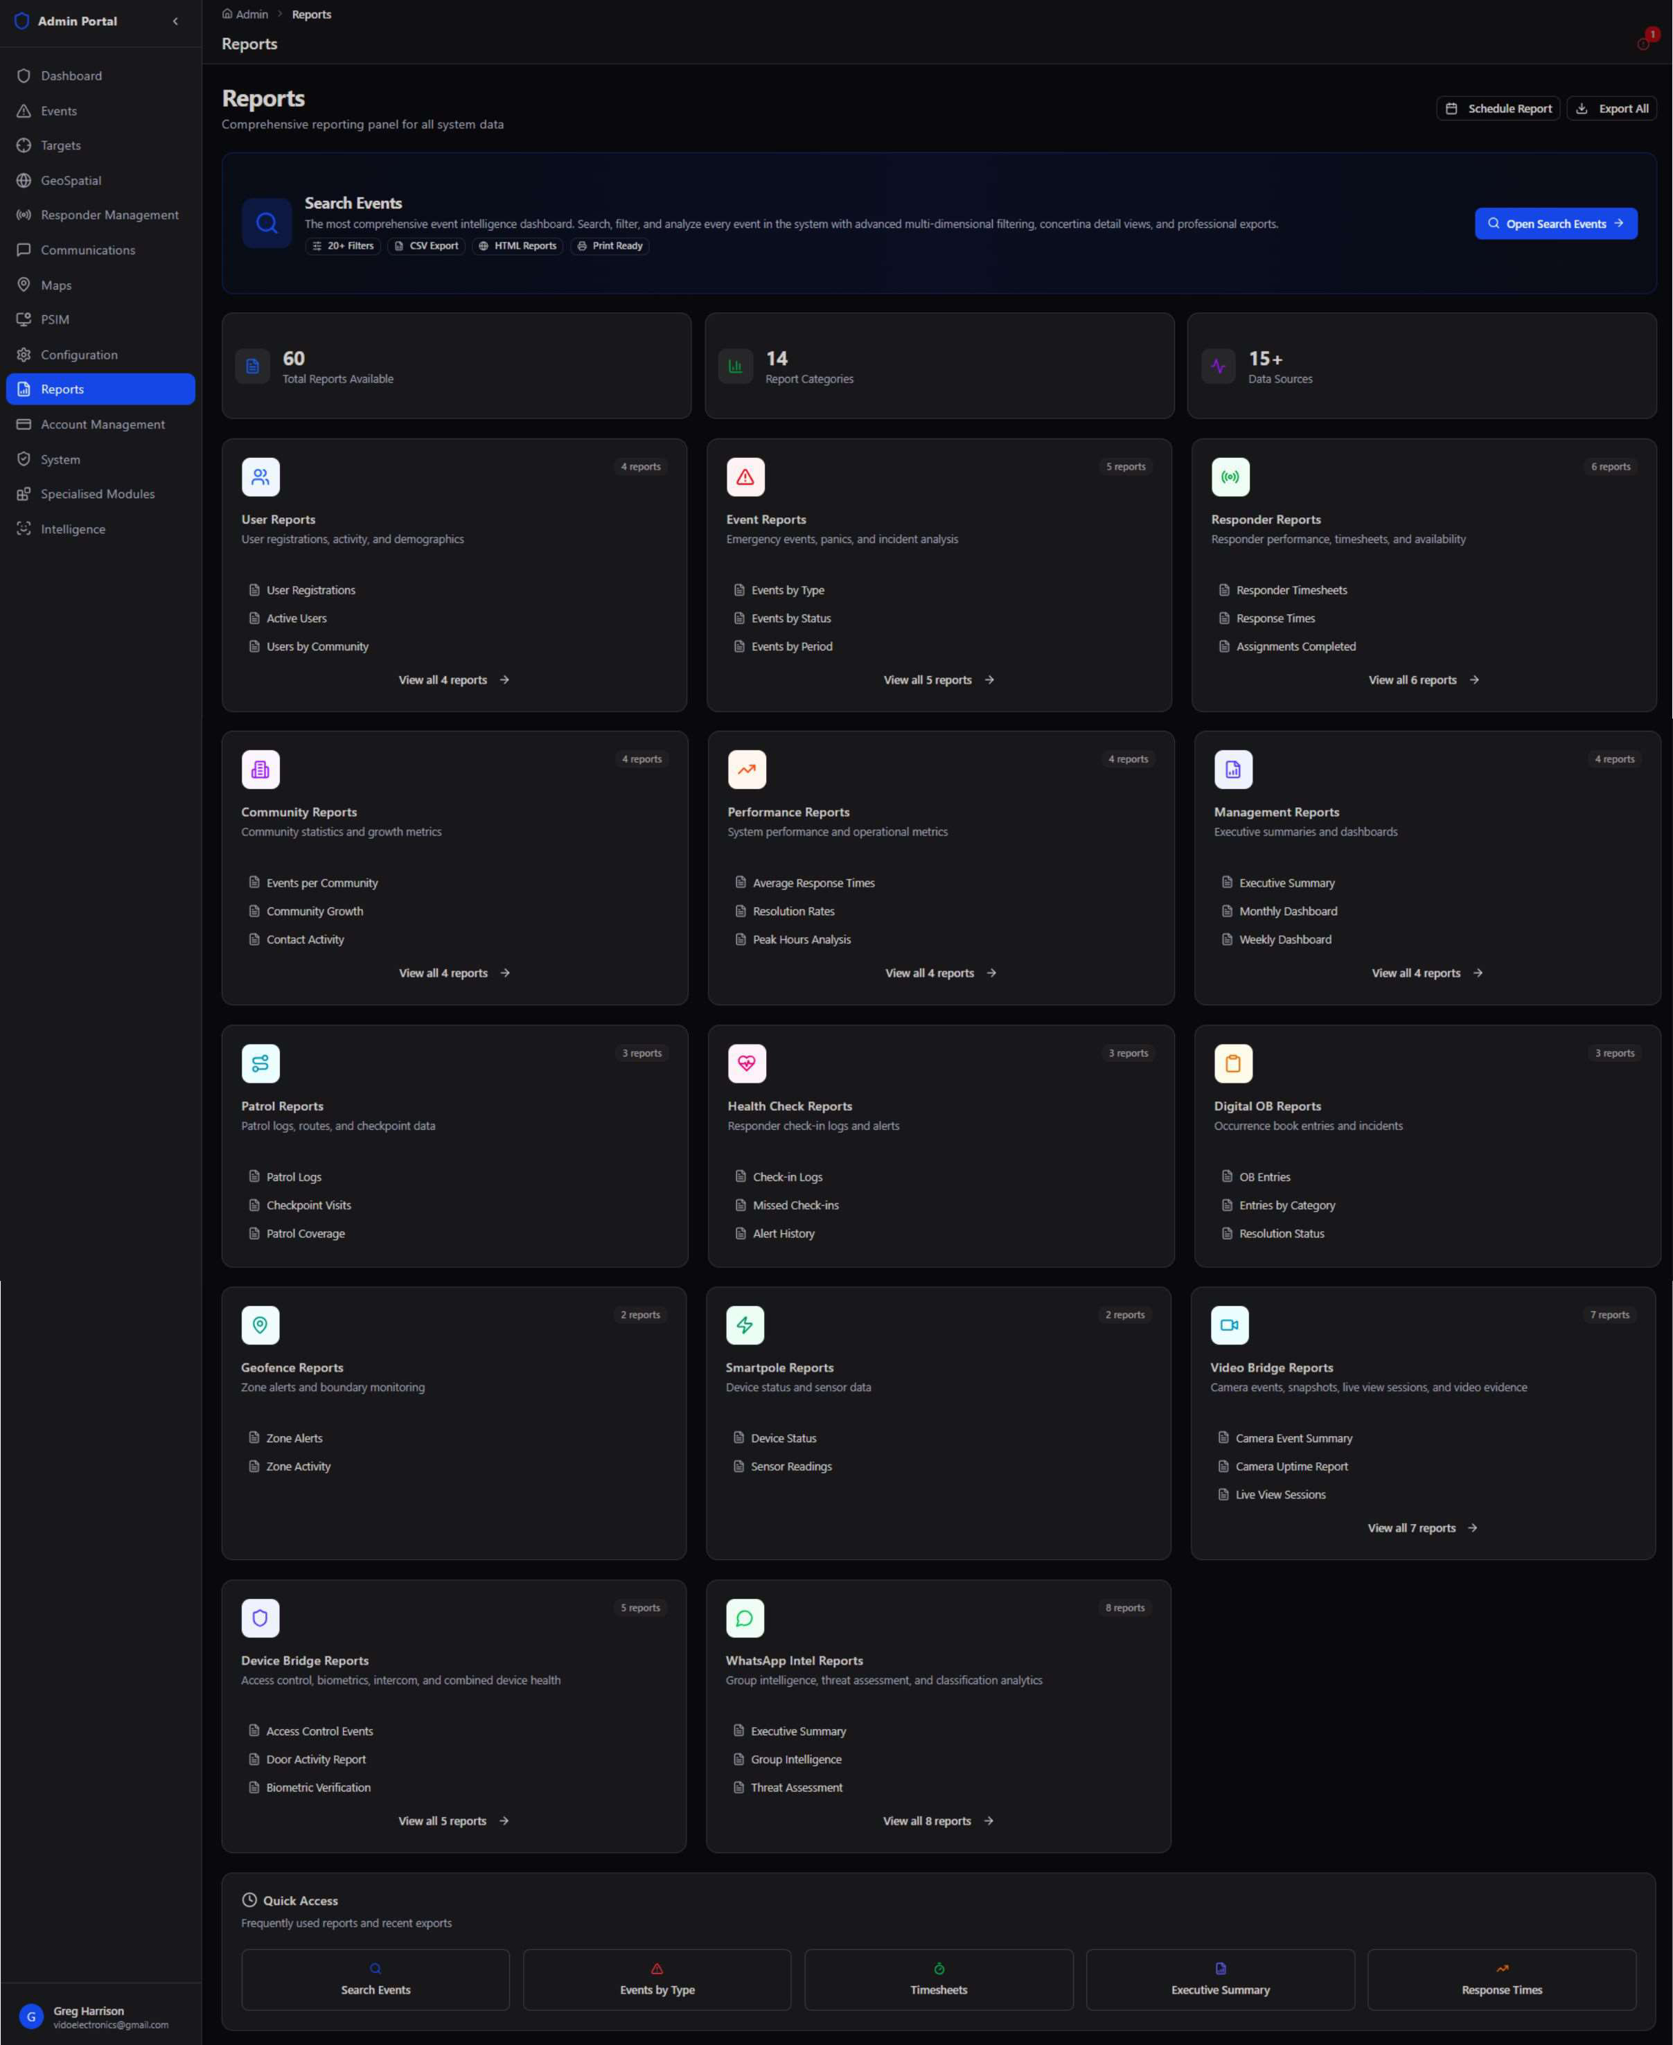
Task: Click the Quick Access clock icon
Action: point(249,1900)
